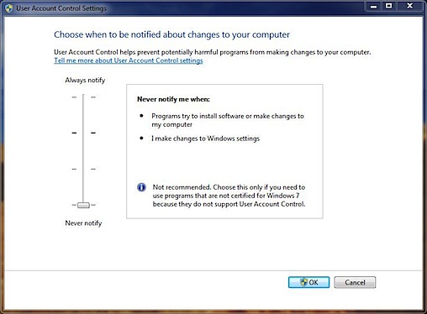Click 'Never notify me when:' heading
The height and width of the screenshot is (314, 427).
(173, 99)
